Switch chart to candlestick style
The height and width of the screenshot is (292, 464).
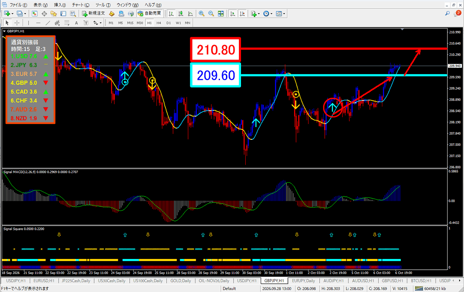pos(180,14)
